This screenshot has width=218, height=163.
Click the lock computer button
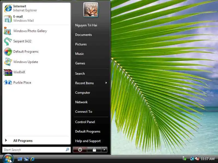94,150
